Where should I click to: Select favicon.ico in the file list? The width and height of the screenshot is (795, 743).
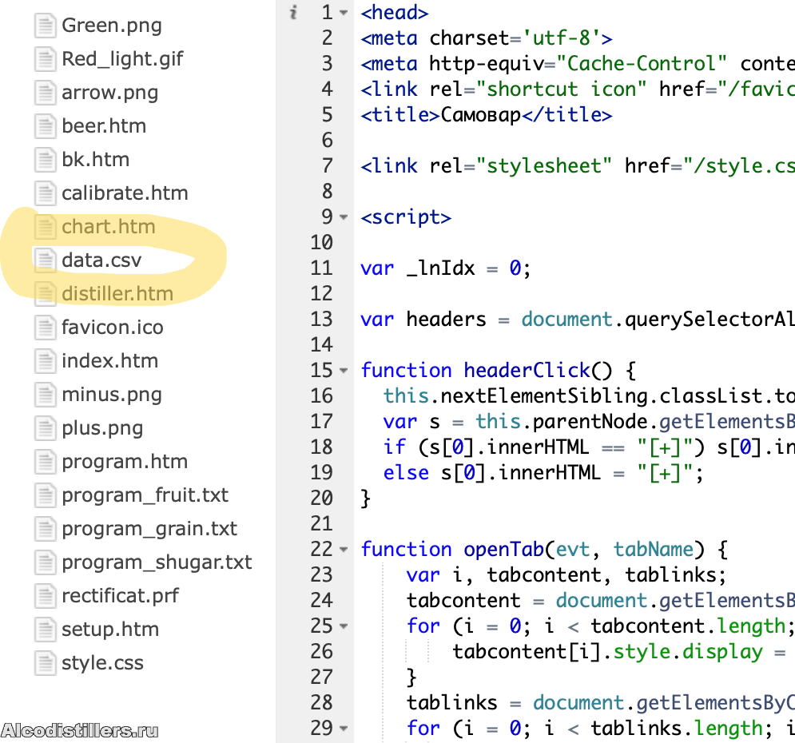coord(113,328)
